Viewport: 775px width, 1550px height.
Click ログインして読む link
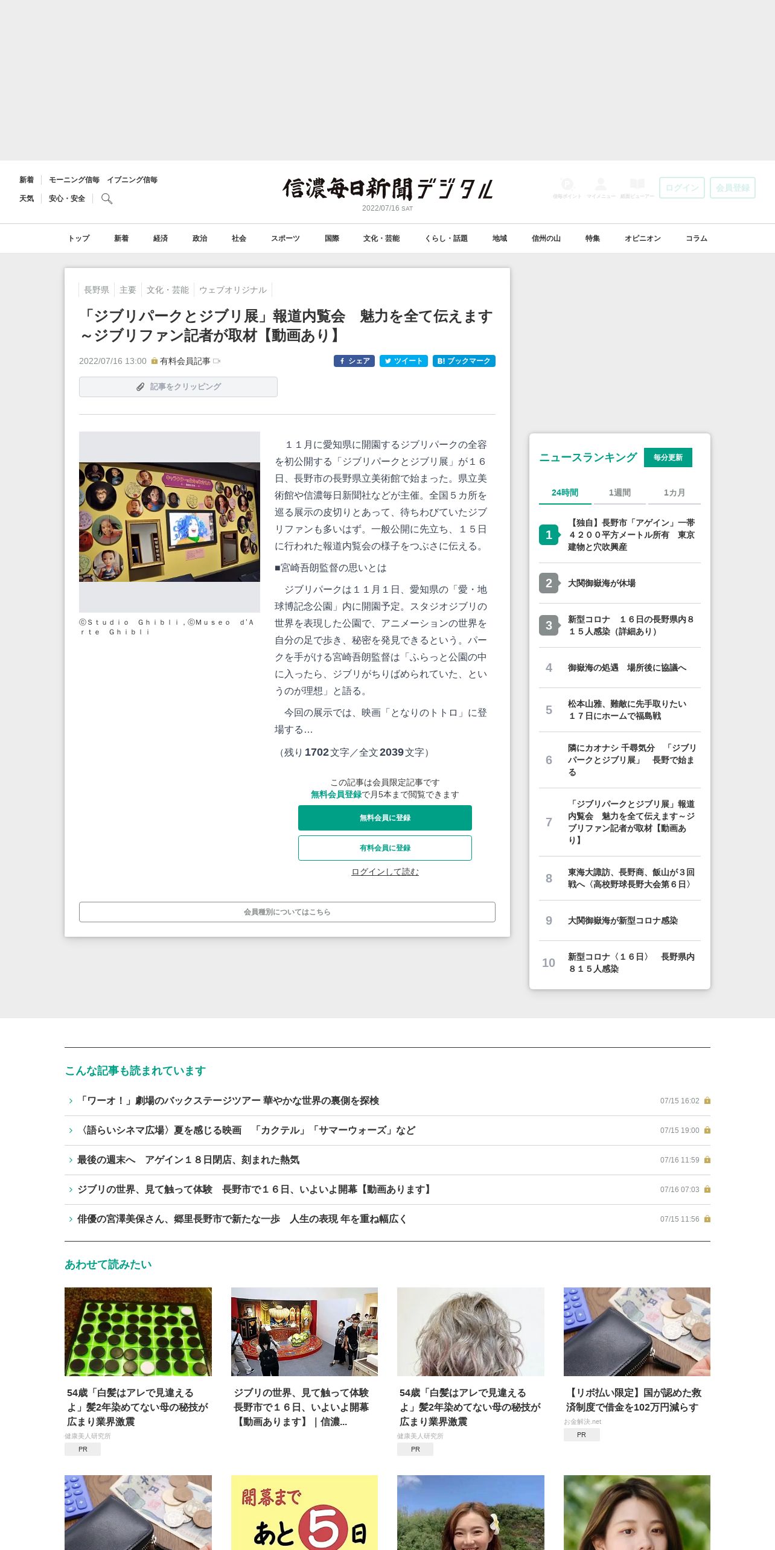(385, 872)
